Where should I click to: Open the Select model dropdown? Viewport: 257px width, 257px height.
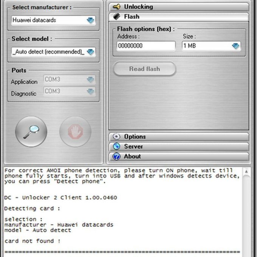coord(90,52)
